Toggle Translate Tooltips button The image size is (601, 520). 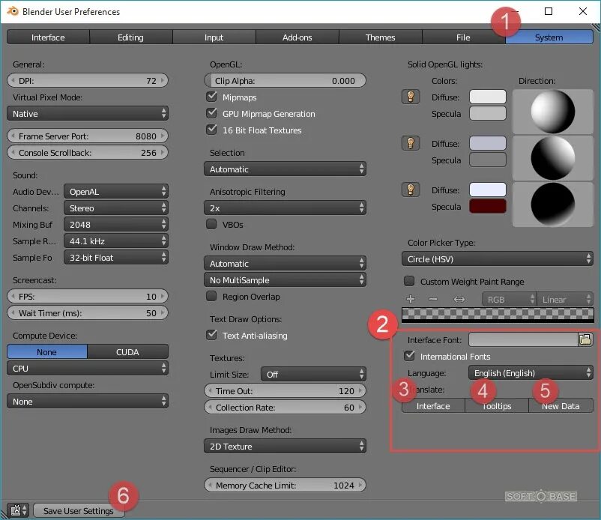click(497, 406)
